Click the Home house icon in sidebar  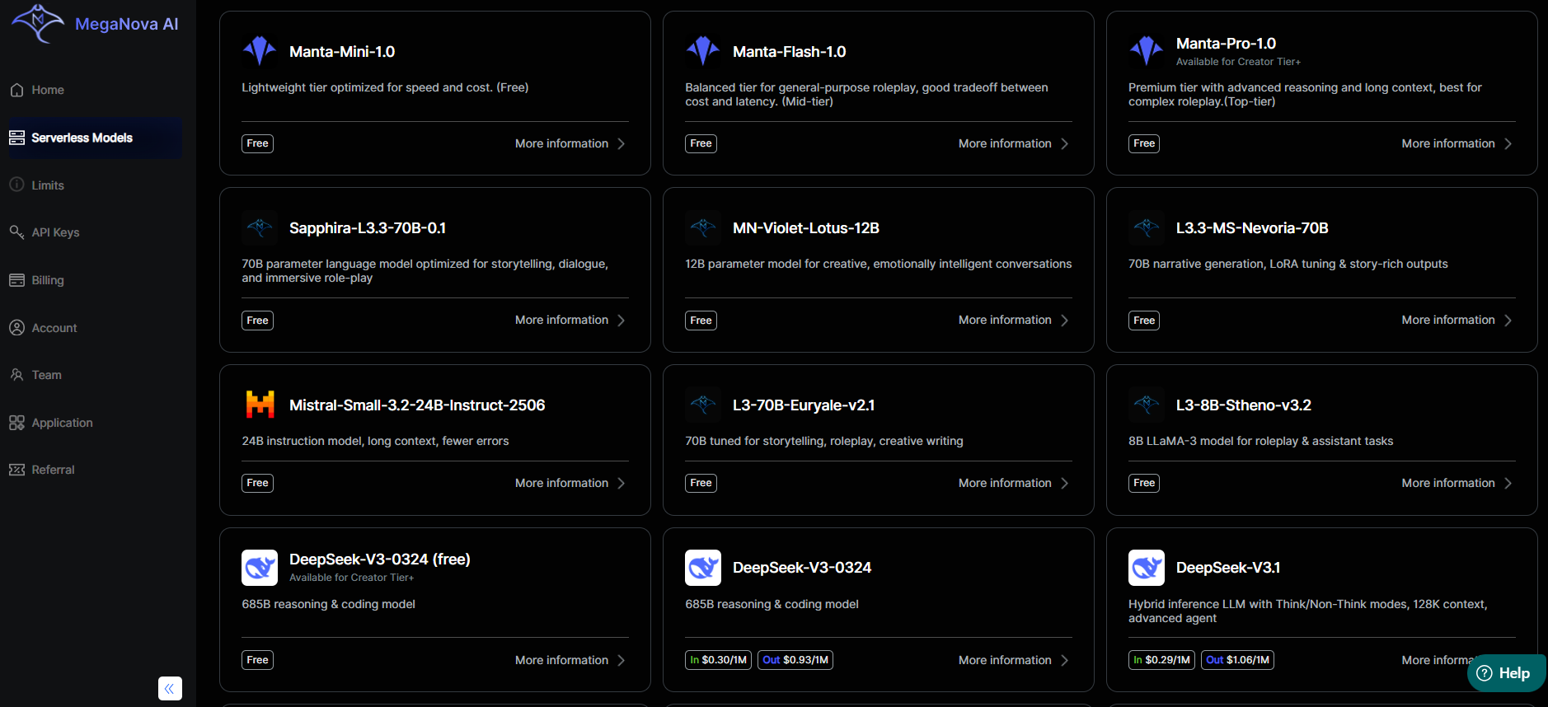[x=16, y=90]
